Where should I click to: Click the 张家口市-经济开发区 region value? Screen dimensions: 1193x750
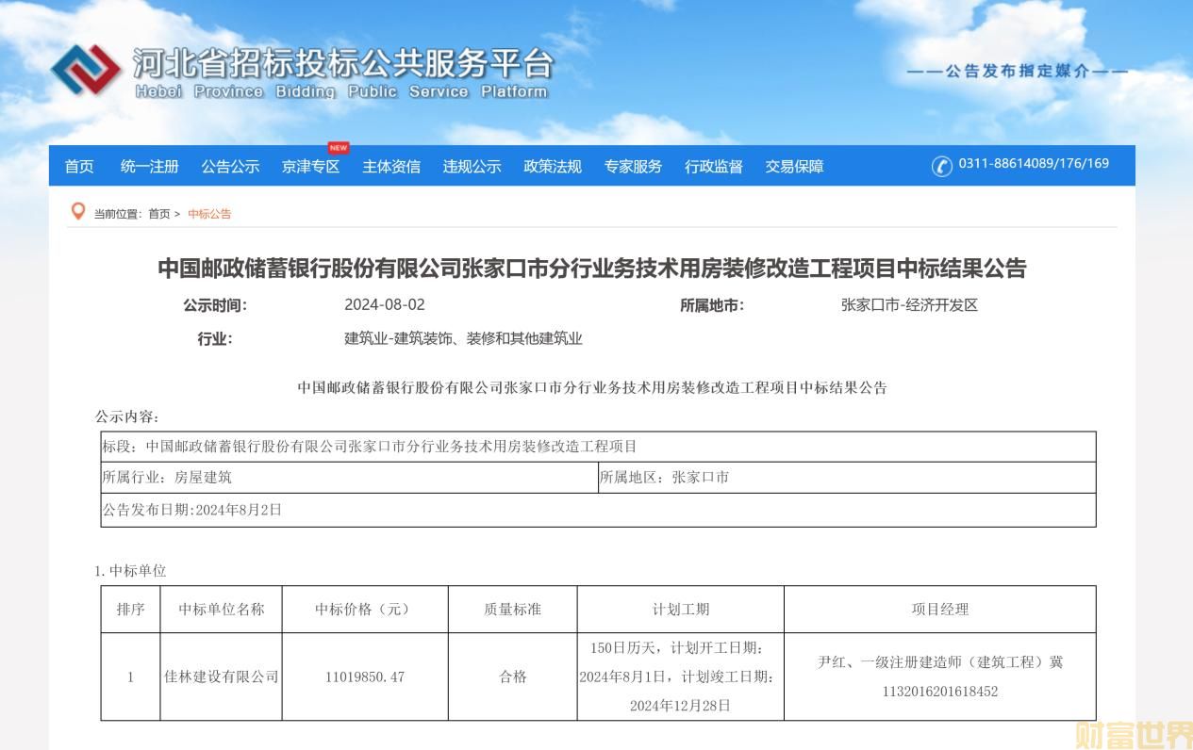click(x=910, y=305)
